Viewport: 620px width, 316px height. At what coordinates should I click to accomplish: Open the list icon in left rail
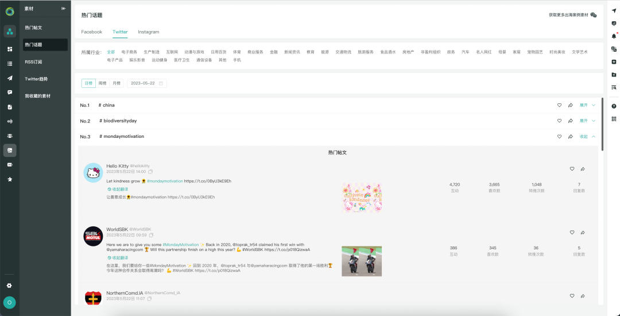10,63
